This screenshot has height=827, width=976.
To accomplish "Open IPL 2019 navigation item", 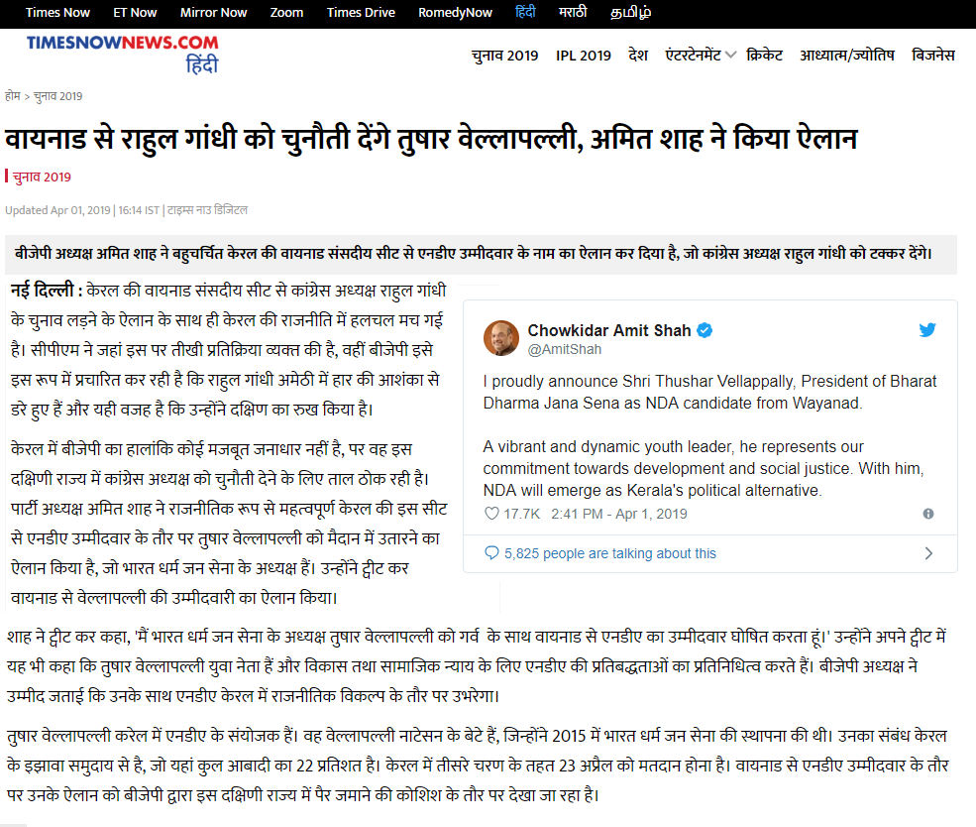I will coord(584,56).
